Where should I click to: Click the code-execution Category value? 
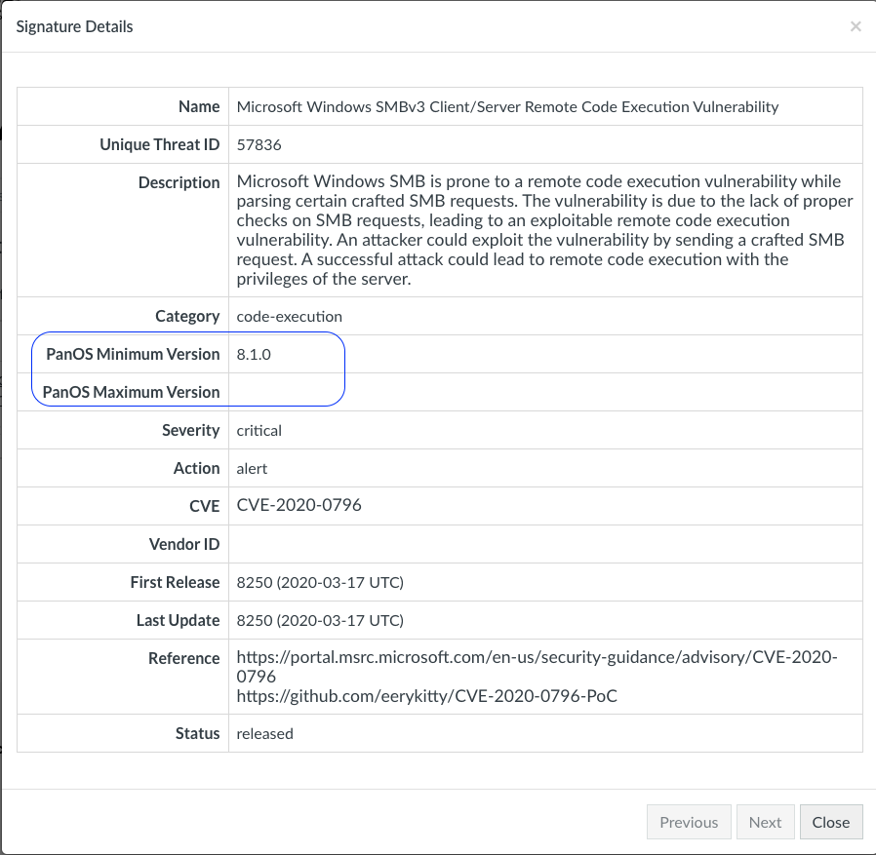tap(289, 316)
